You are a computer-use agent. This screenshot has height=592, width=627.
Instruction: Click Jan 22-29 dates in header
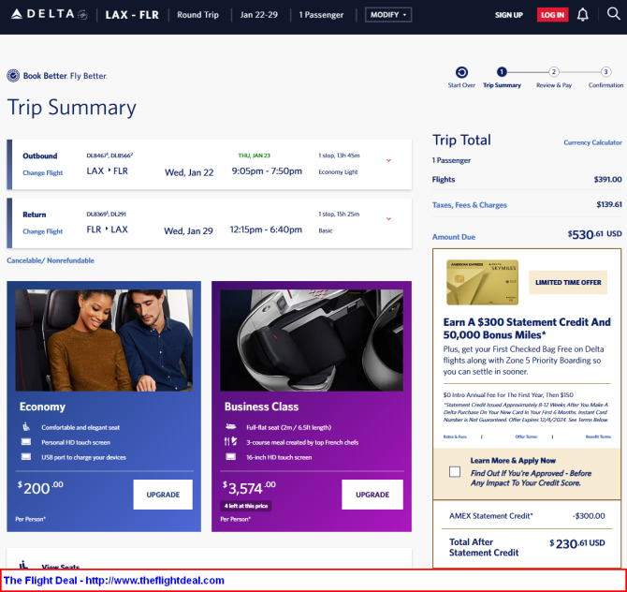258,15
